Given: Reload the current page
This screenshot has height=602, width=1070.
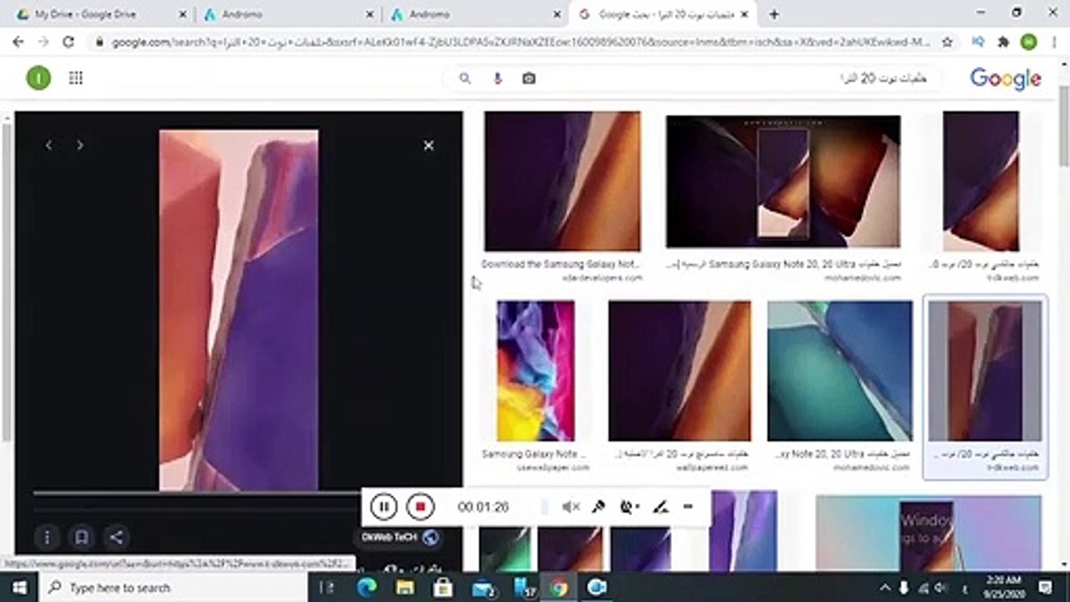Looking at the screenshot, I should pyautogui.click(x=69, y=42).
